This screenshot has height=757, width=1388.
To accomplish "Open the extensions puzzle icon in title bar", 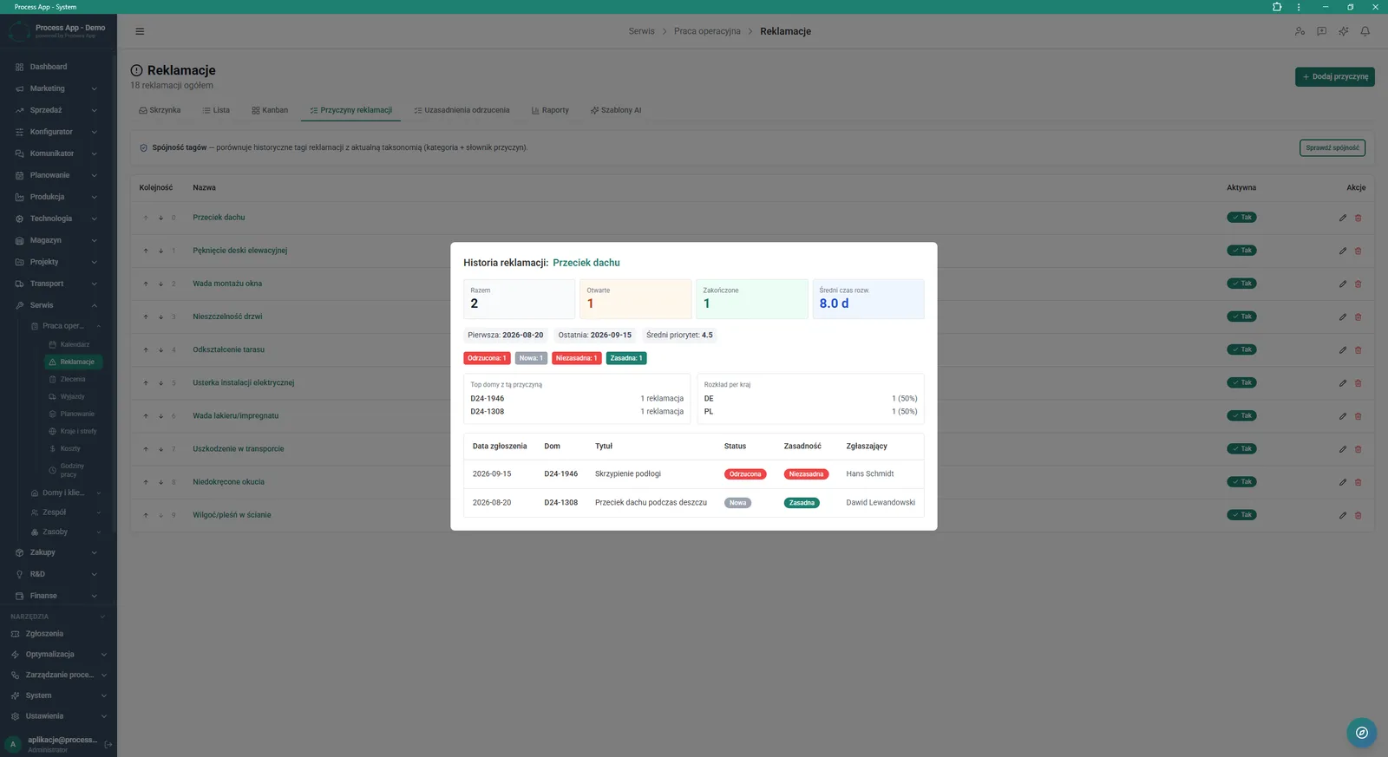I will (x=1277, y=7).
